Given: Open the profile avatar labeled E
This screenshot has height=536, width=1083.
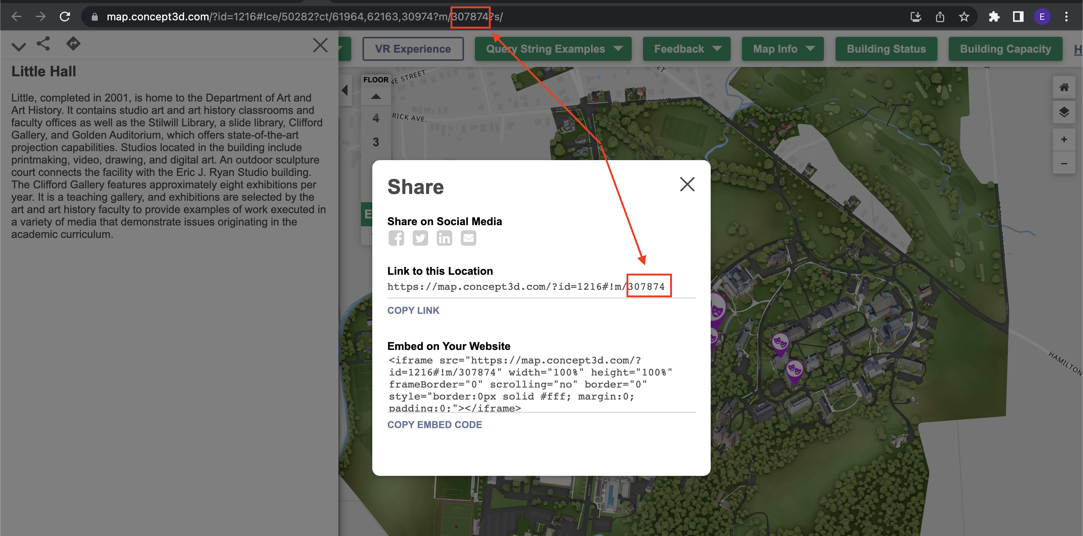Looking at the screenshot, I should (x=1042, y=17).
